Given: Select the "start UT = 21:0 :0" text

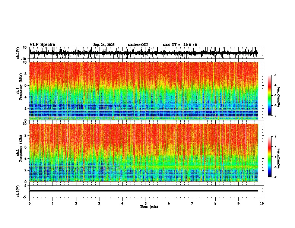Looking at the screenshot, I should click(180, 45).
